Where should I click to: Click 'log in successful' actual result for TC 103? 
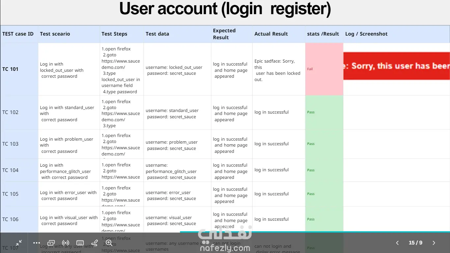pyautogui.click(x=271, y=144)
